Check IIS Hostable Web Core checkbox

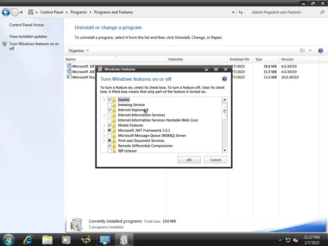(109, 120)
